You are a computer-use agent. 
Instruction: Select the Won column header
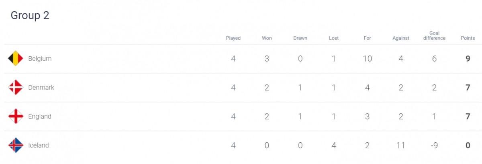tap(267, 38)
